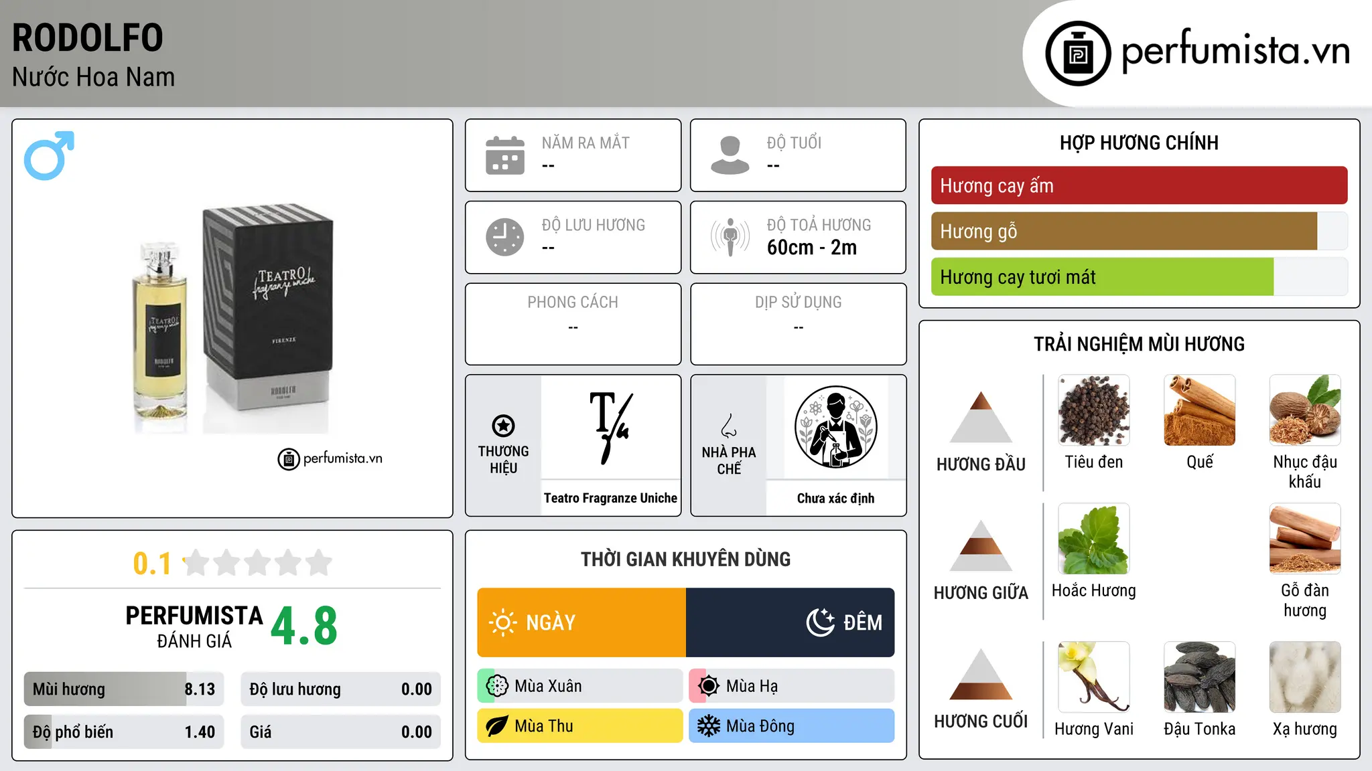This screenshot has width=1372, height=771.
Task: Click the Độ lưu hương 0.00 rating bar
Action: (340, 689)
